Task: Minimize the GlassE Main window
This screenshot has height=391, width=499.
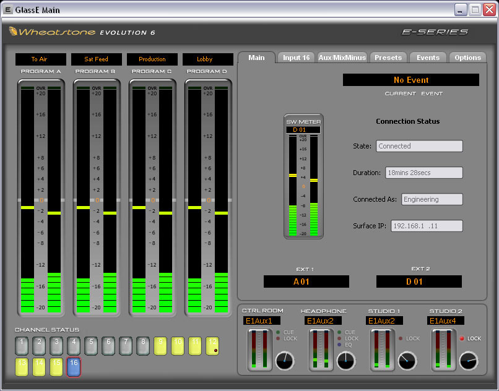Action: 460,9
